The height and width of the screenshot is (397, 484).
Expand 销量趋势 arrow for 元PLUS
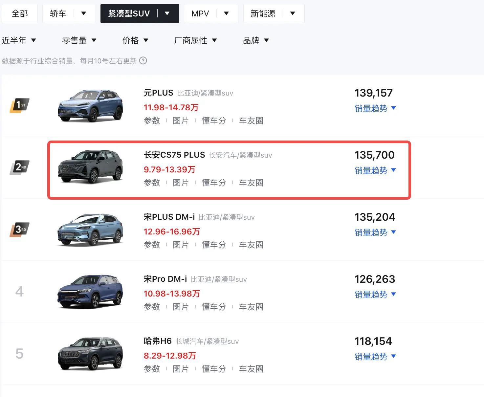tap(394, 108)
